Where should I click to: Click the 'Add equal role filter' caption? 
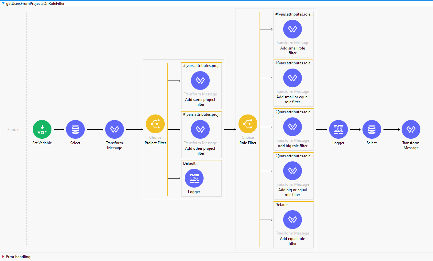tap(293, 241)
